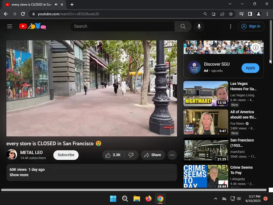Open Chrome three-dot menu
This screenshot has width=273, height=205.
point(267,14)
